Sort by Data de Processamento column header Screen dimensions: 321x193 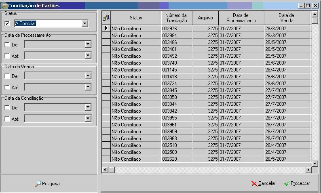pos(241,18)
